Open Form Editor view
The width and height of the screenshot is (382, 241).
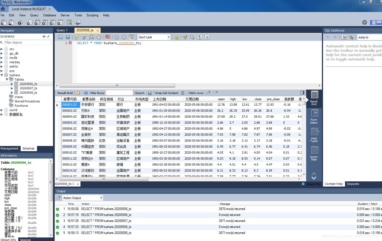point(314,117)
